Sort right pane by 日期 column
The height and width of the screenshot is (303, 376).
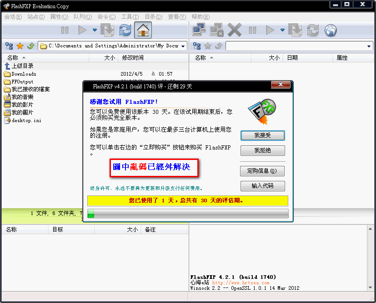308,58
